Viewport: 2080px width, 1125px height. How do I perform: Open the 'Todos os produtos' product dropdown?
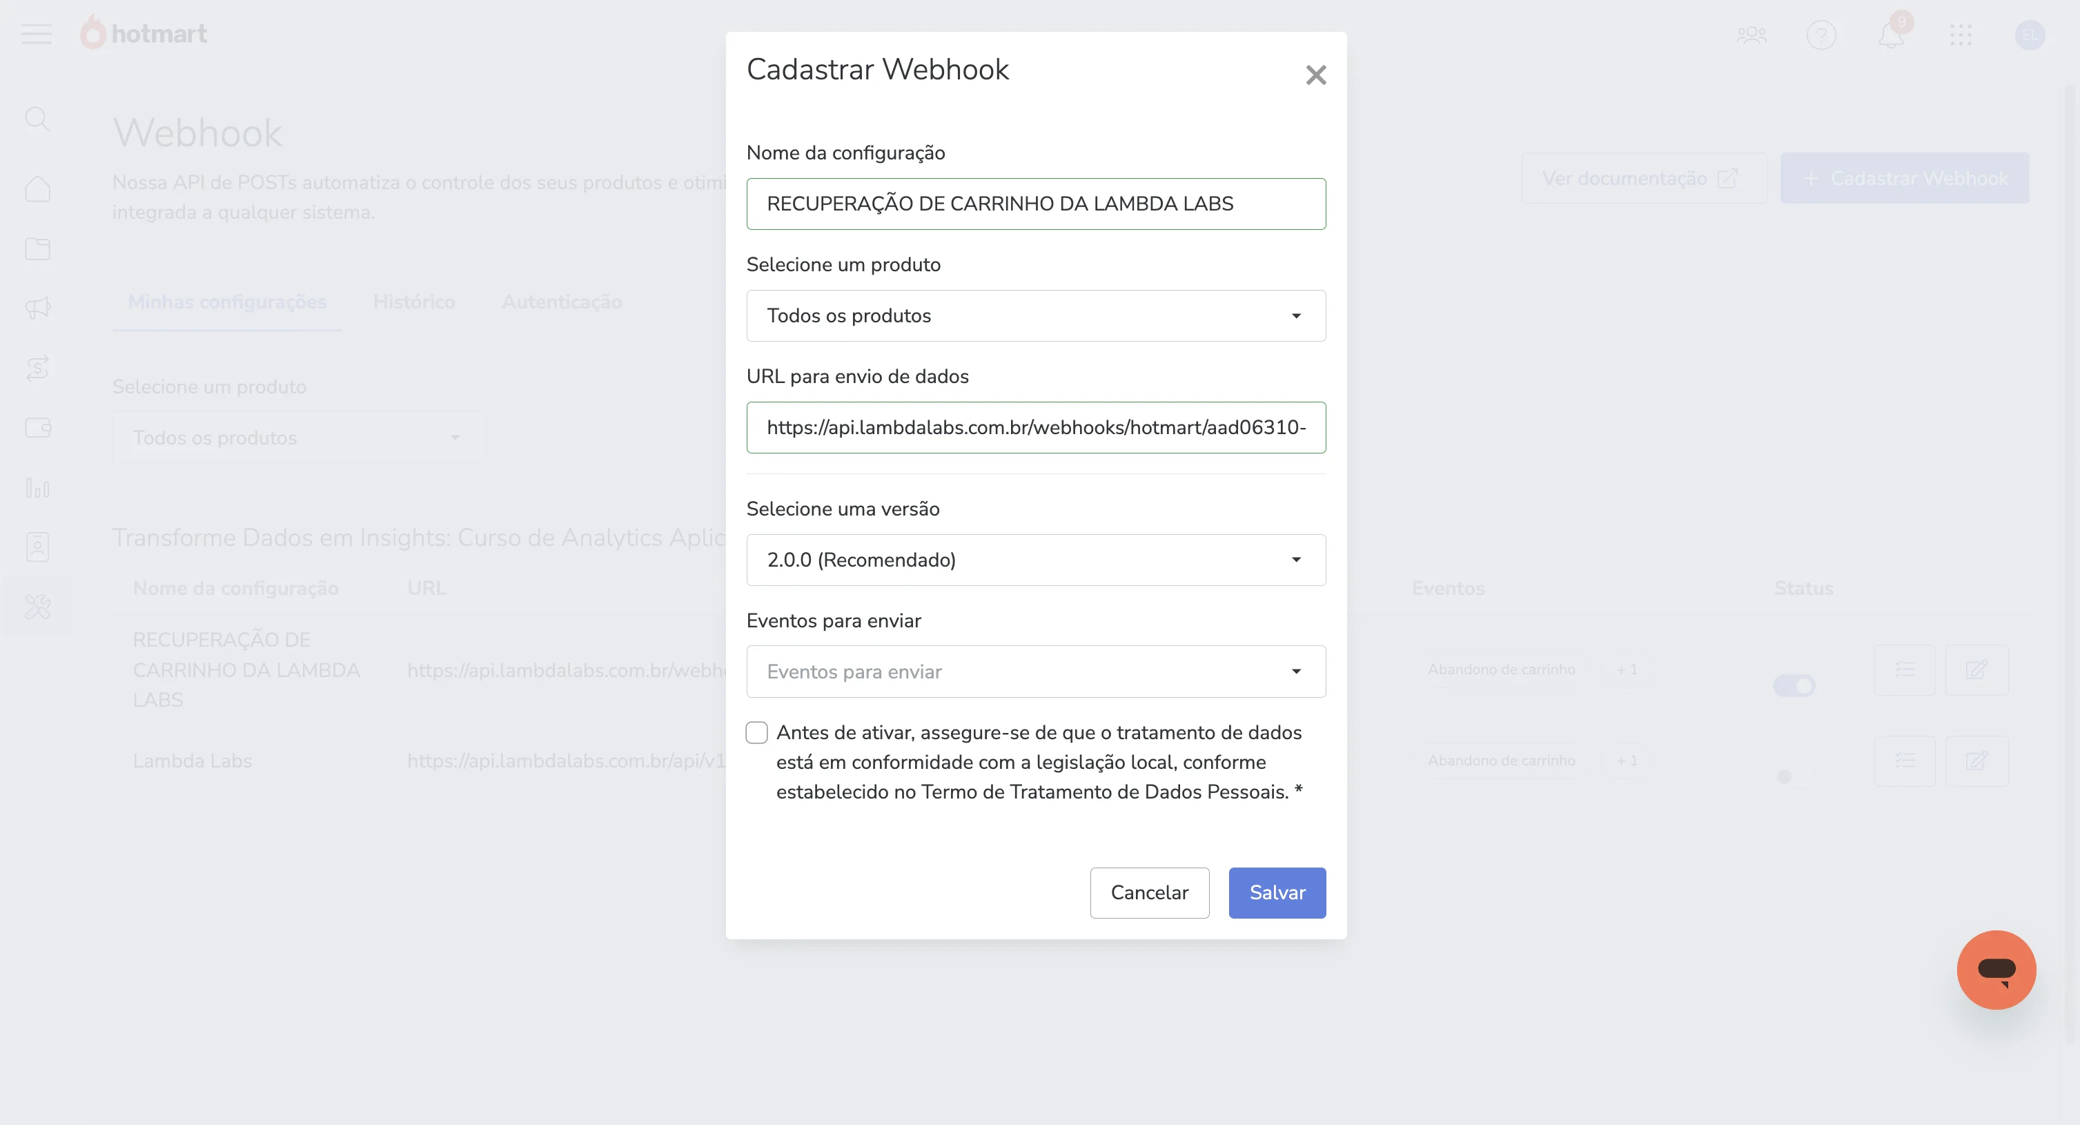point(1036,316)
